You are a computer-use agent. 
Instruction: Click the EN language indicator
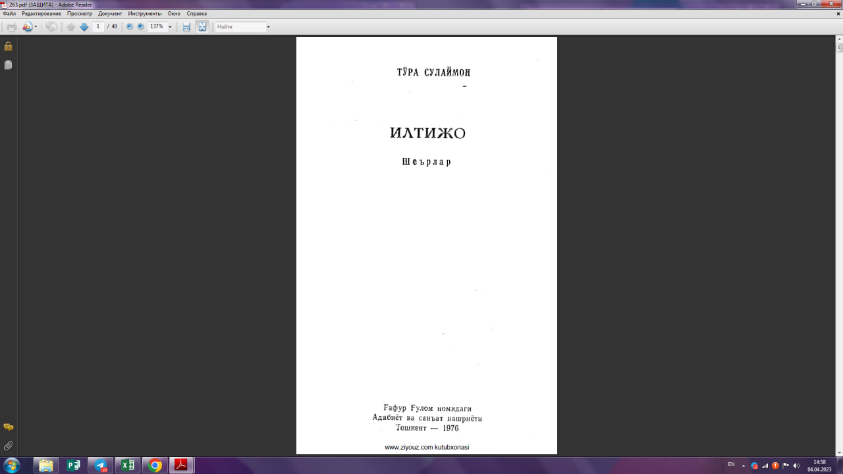731,465
